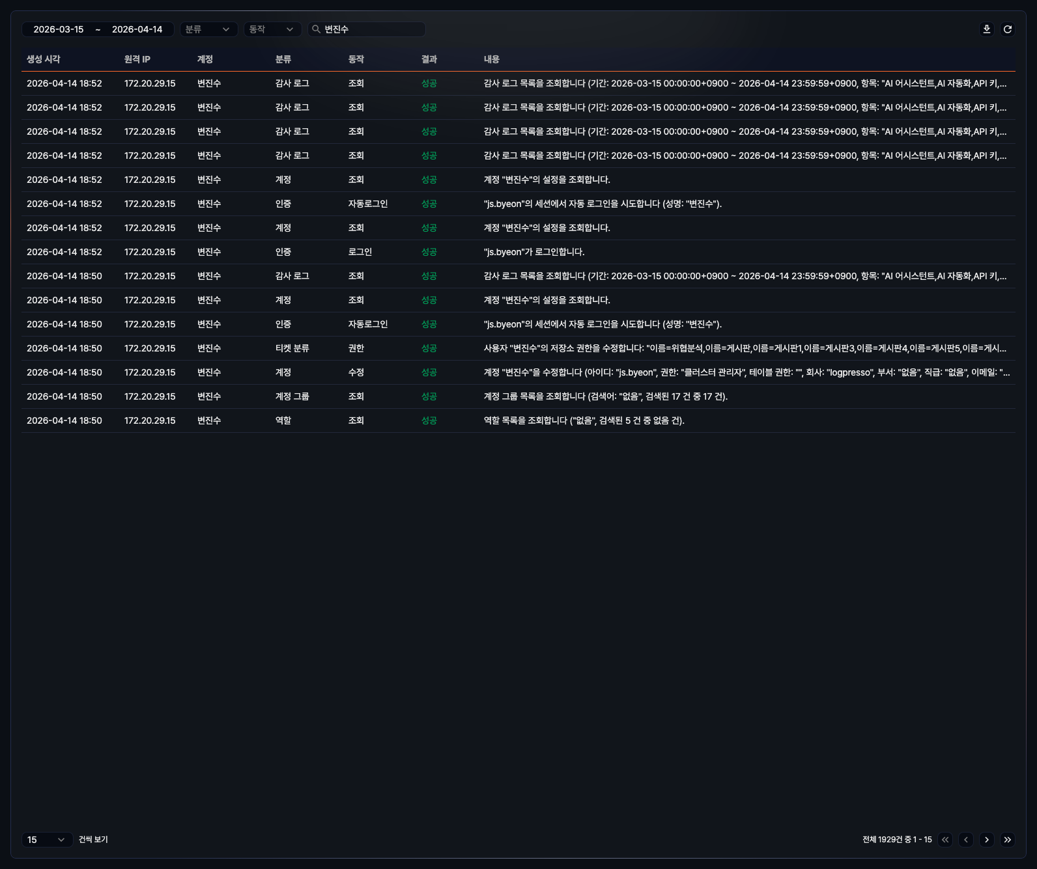Click the 원격 IP column header
1037x869 pixels.
click(137, 59)
